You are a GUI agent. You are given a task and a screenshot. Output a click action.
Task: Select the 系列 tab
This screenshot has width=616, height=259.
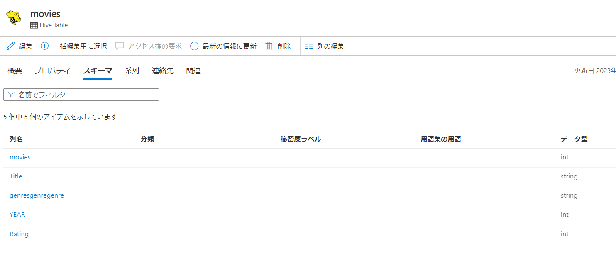tap(132, 71)
